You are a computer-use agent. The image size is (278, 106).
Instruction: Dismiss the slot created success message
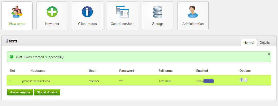[x=269, y=54]
